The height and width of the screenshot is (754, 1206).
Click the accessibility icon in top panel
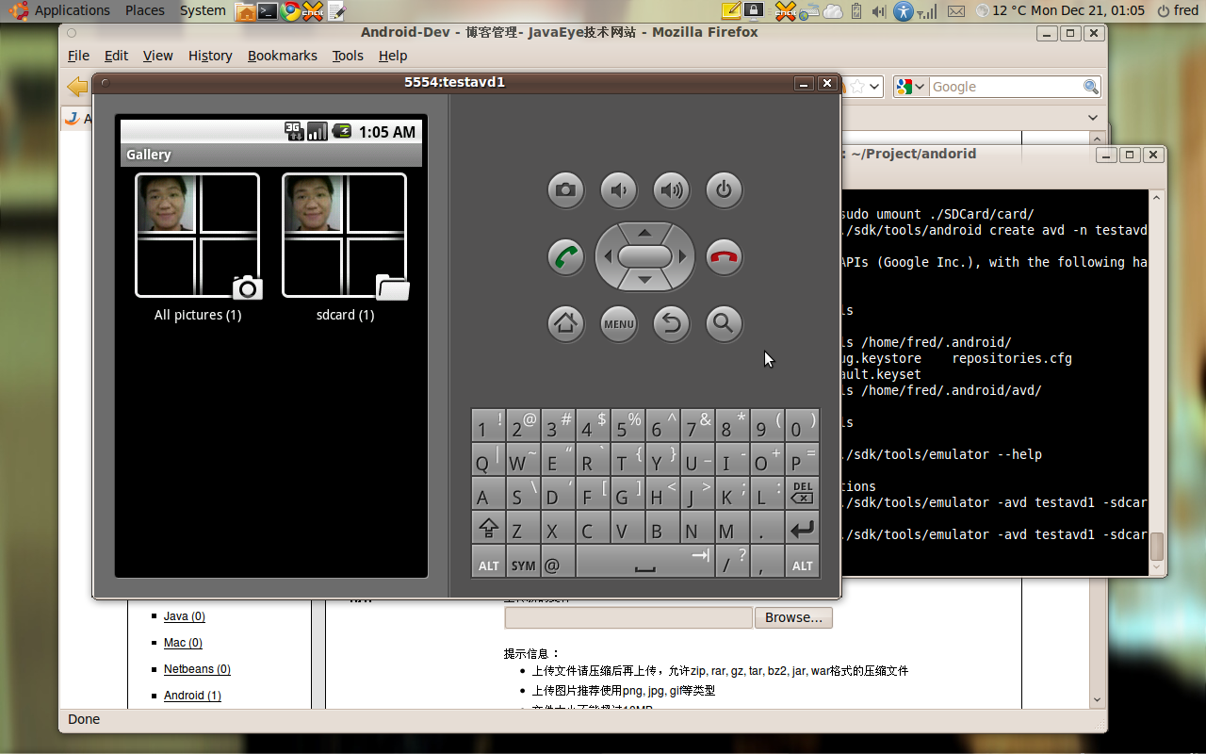coord(904,11)
